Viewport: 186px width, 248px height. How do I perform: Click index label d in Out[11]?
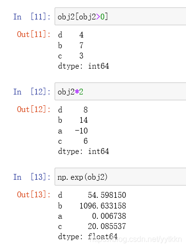pos(60,35)
